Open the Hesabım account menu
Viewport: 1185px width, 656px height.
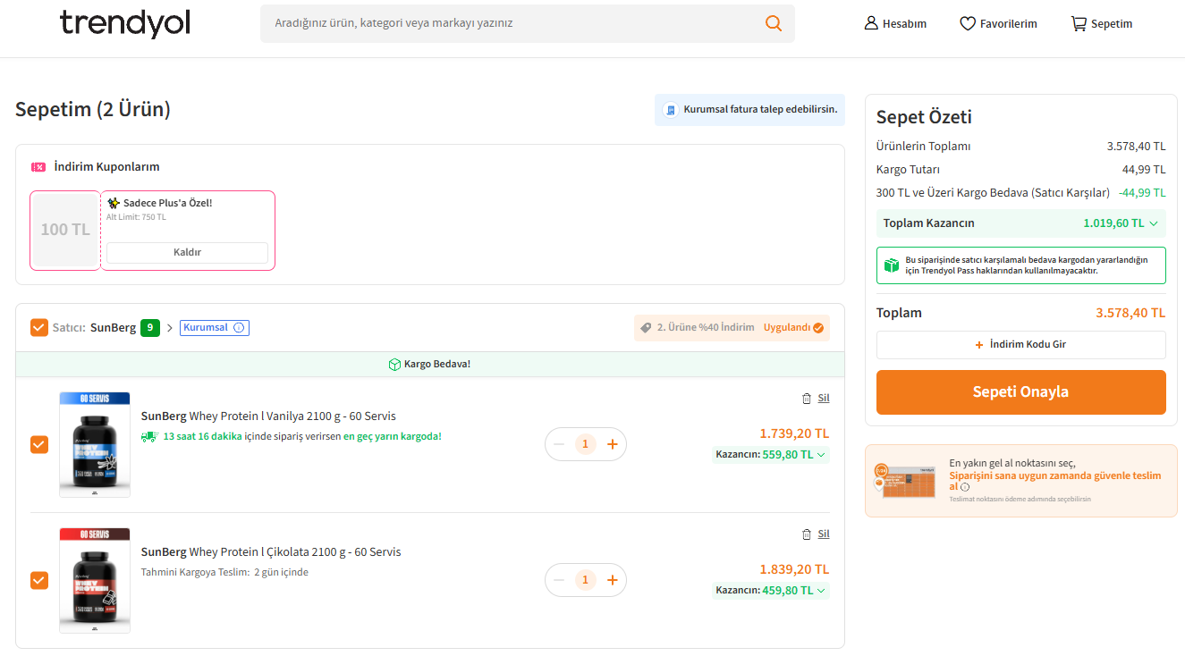pos(895,24)
